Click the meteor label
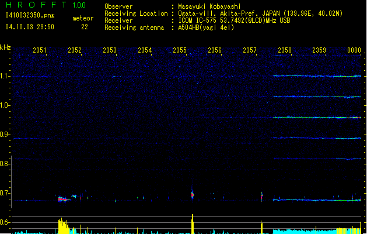The width and height of the screenshot is (367, 234). pos(83,18)
